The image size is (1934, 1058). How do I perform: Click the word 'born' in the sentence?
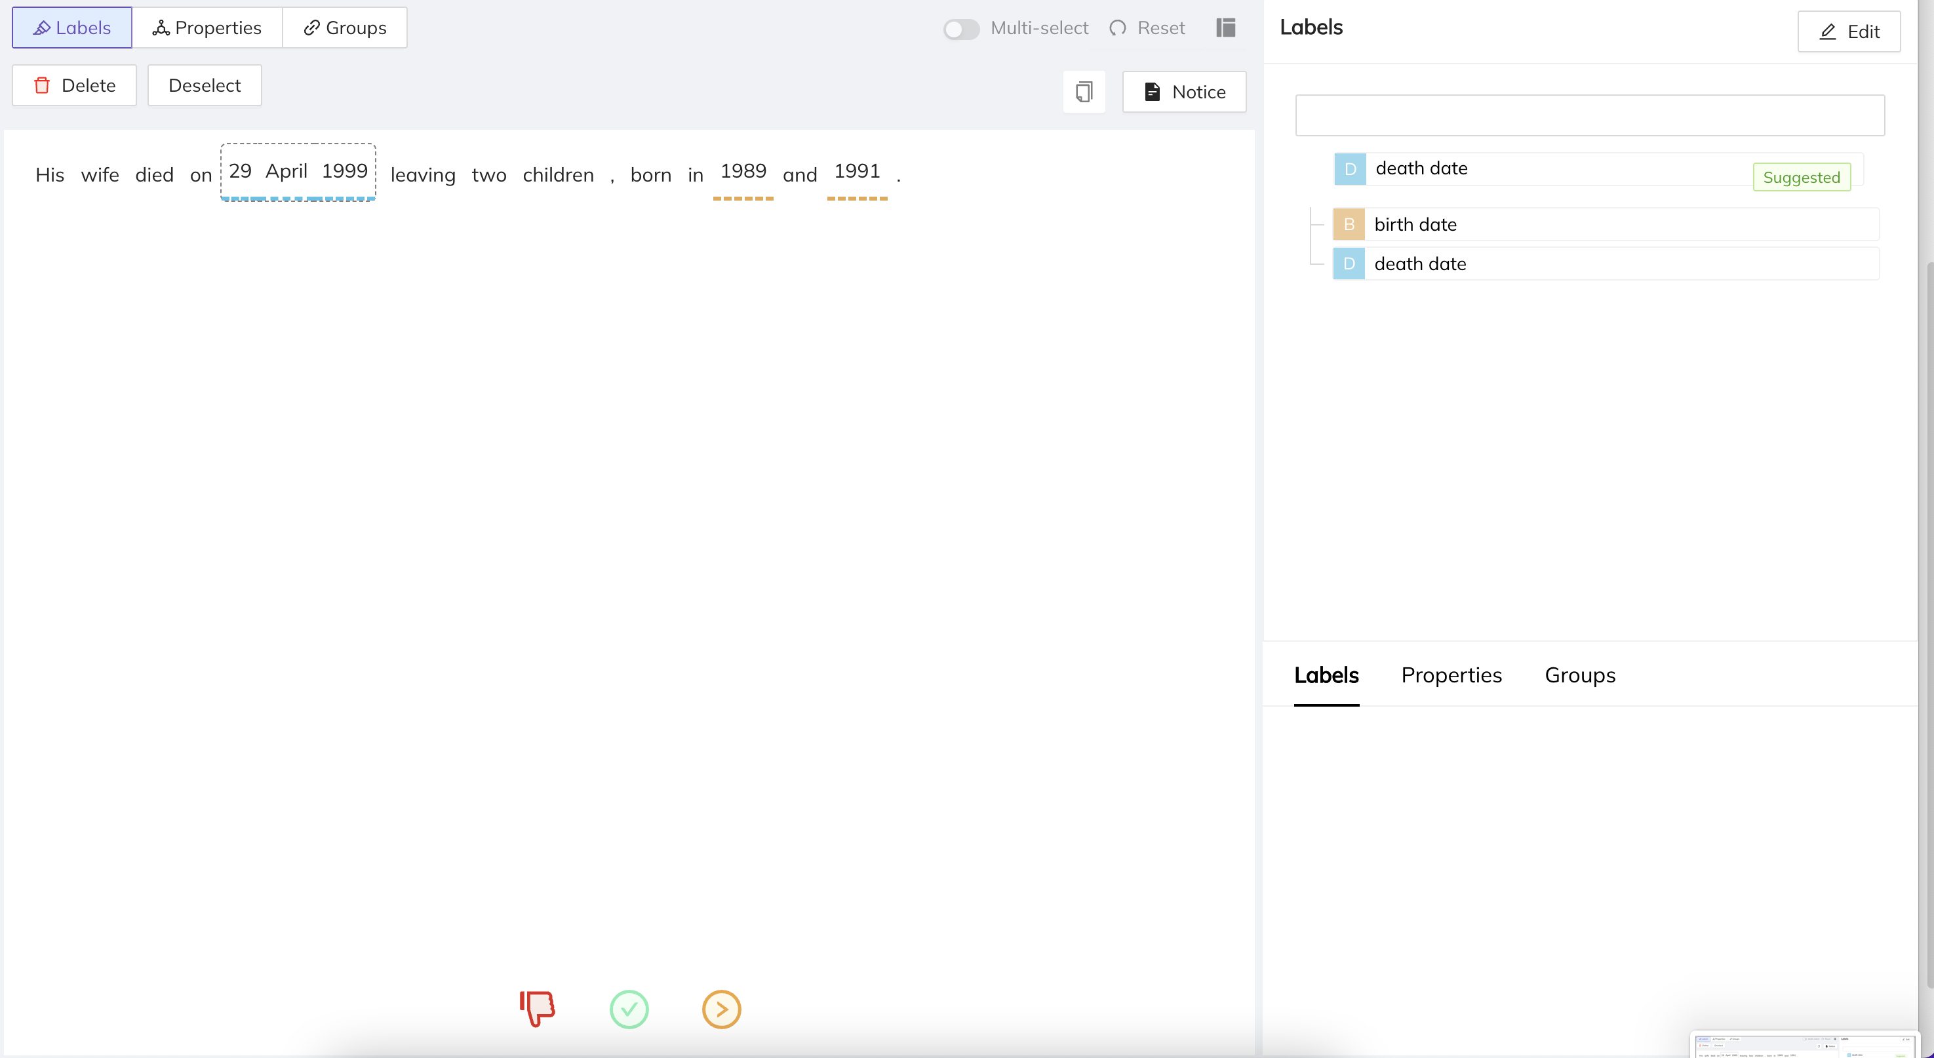point(651,175)
